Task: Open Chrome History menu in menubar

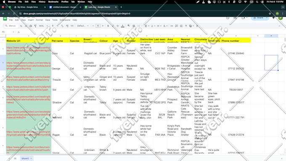Action: (x=42, y=2)
